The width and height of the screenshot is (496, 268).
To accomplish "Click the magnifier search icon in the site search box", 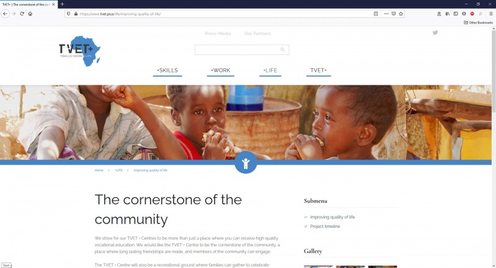I will pos(282,50).
